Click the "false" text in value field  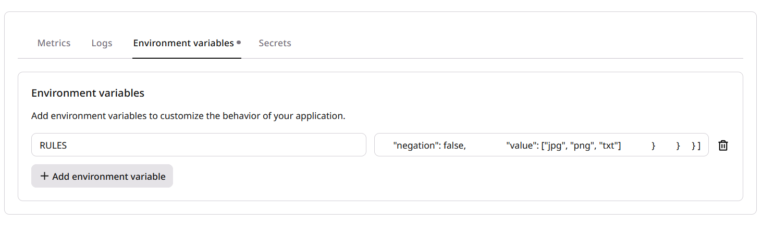pyautogui.click(x=453, y=146)
